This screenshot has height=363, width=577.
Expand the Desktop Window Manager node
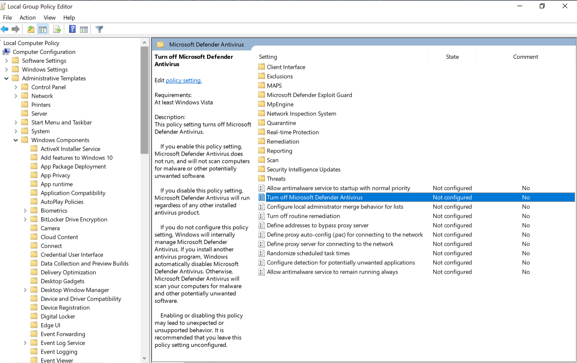(x=26, y=290)
